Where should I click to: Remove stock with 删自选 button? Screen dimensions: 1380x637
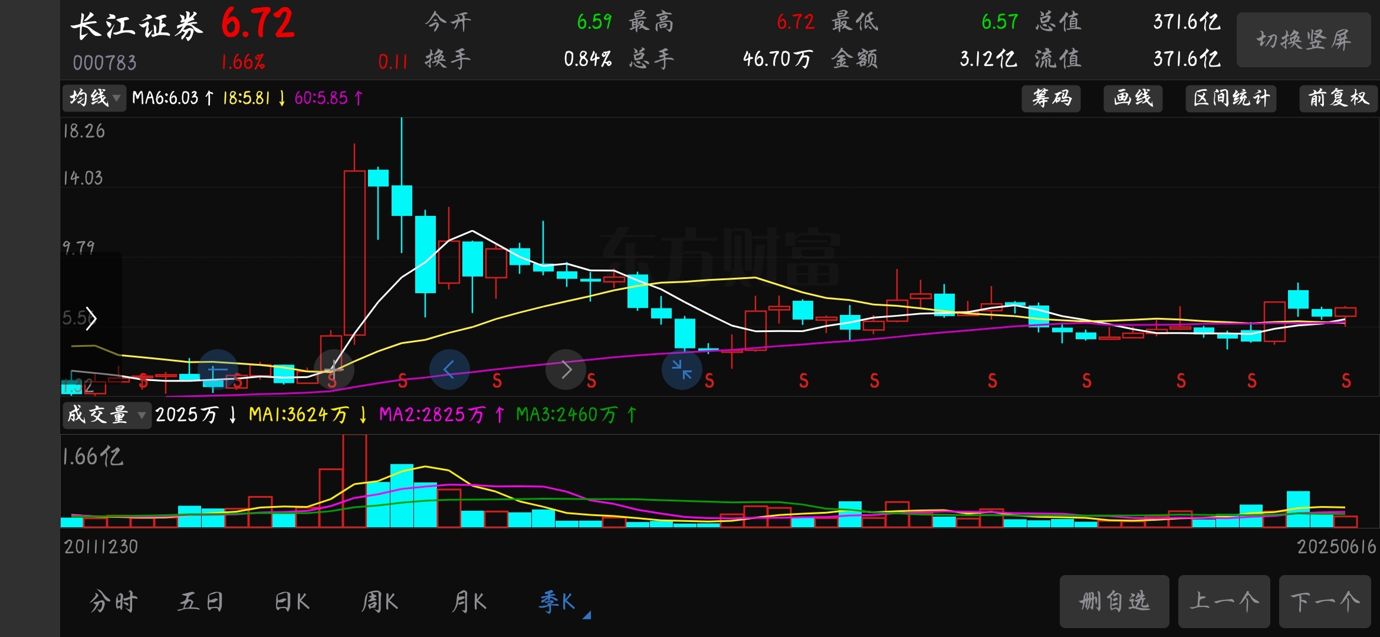coord(1114,602)
